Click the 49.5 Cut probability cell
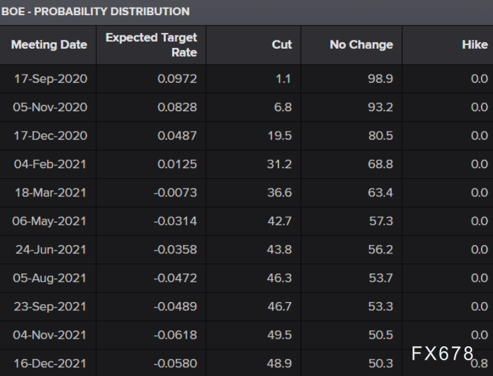The width and height of the screenshot is (493, 376). coord(279,335)
